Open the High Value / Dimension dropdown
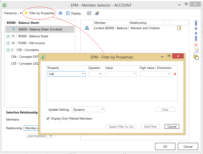 155,74
